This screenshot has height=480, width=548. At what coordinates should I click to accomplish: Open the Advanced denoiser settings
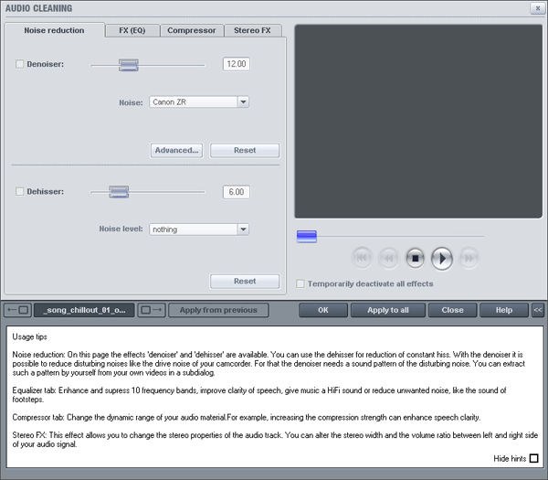[x=176, y=151]
